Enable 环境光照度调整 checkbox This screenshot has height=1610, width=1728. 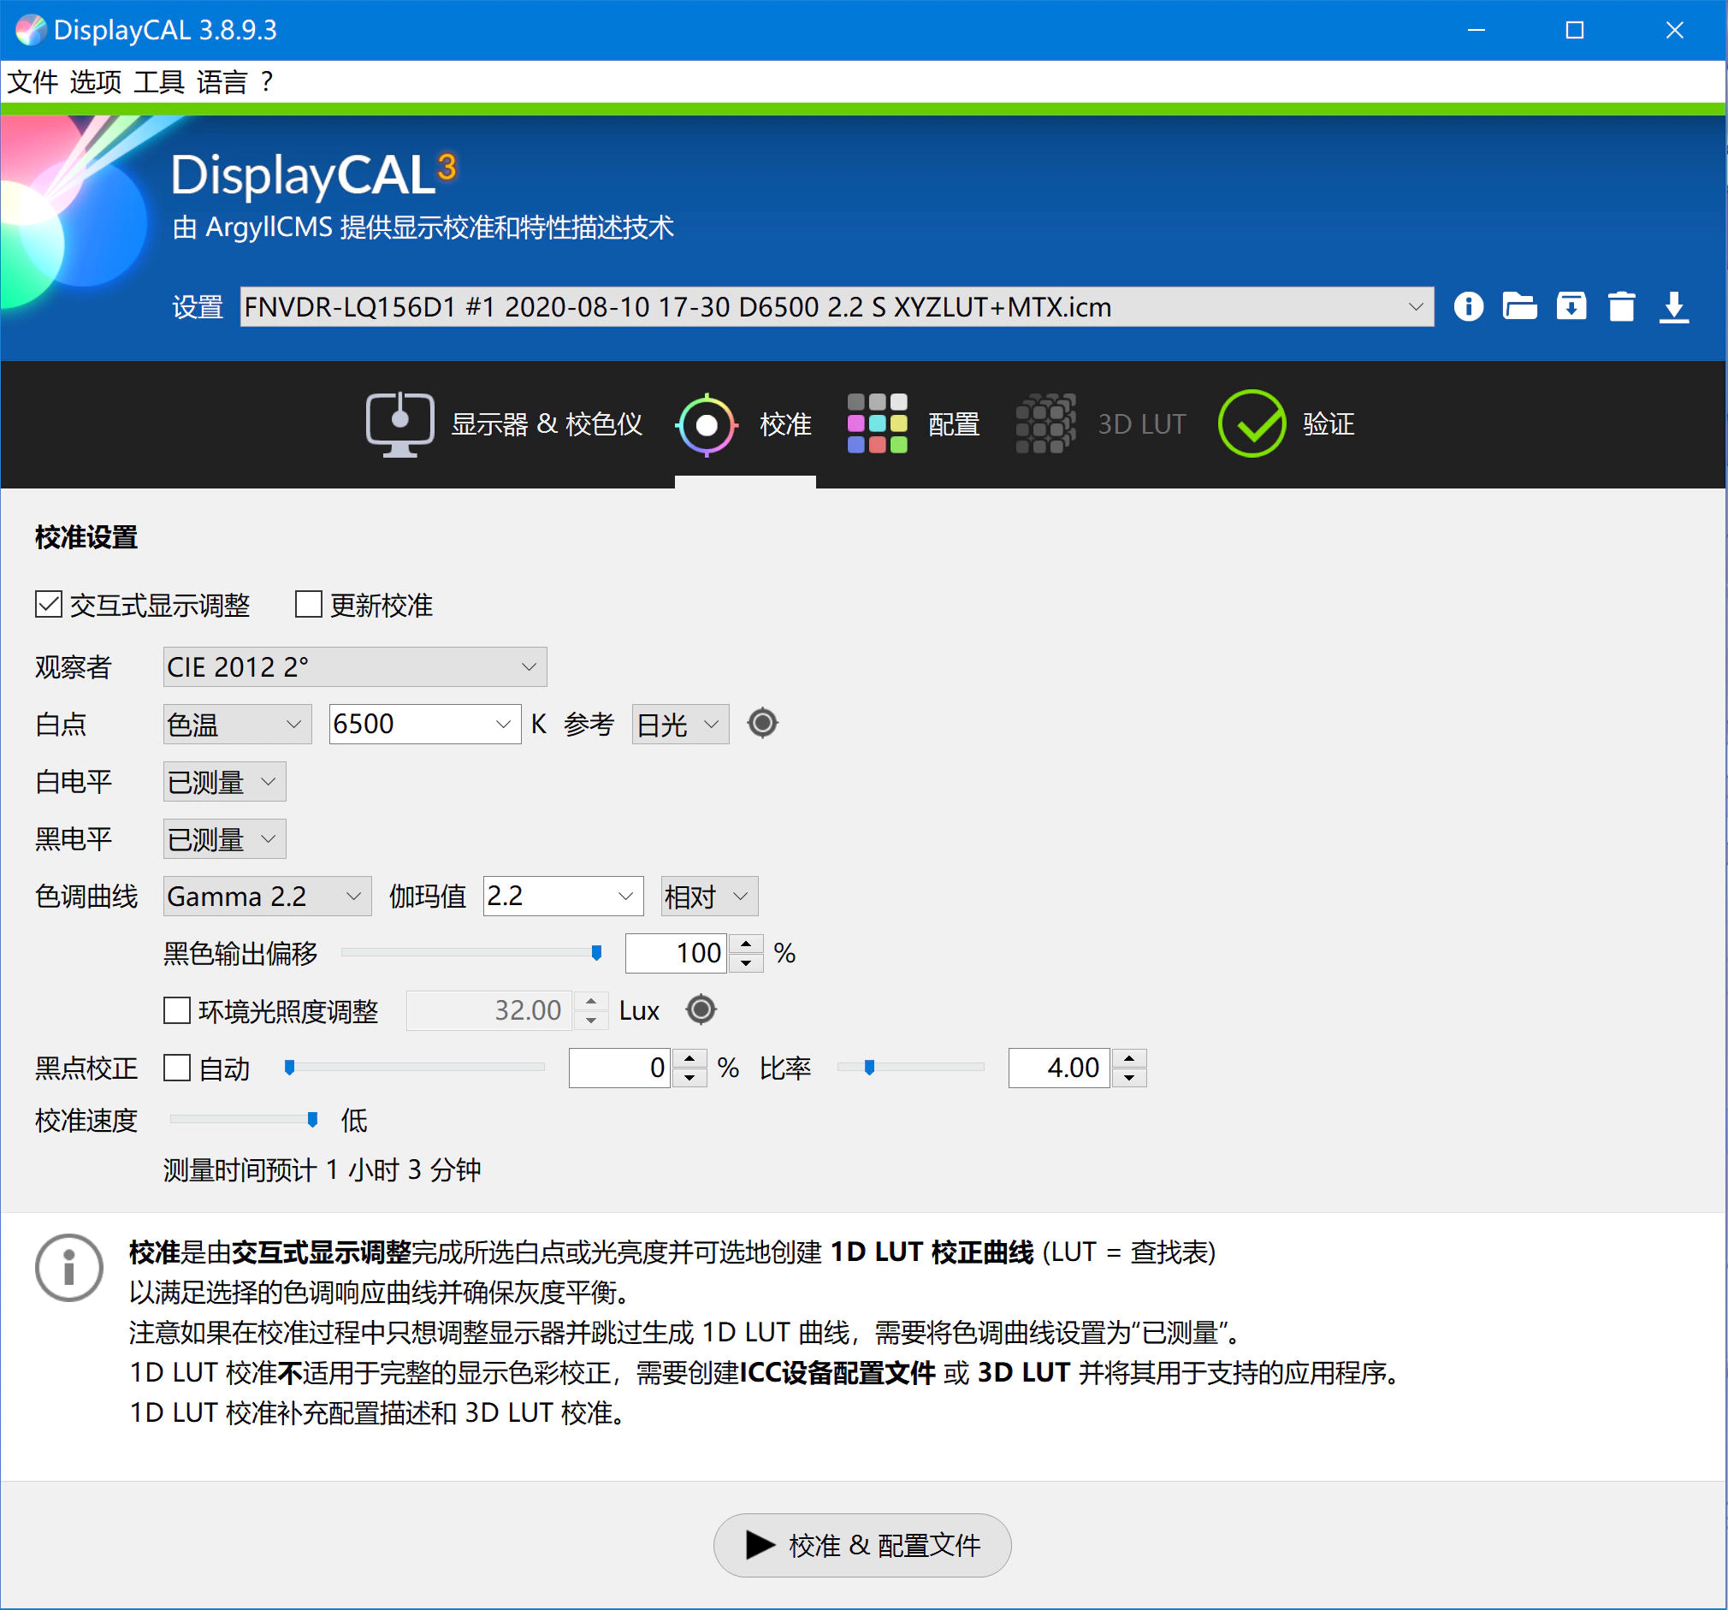177,1010
